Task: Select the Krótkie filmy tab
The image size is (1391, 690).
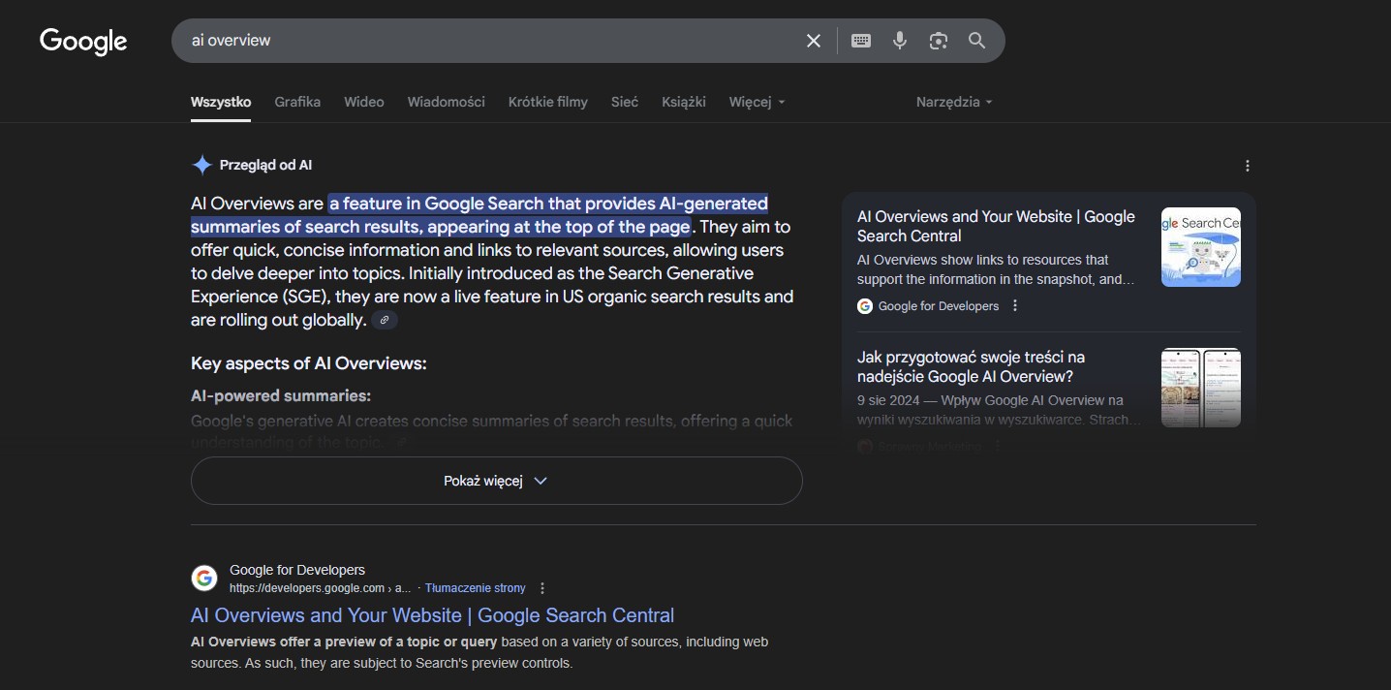Action: click(x=547, y=102)
